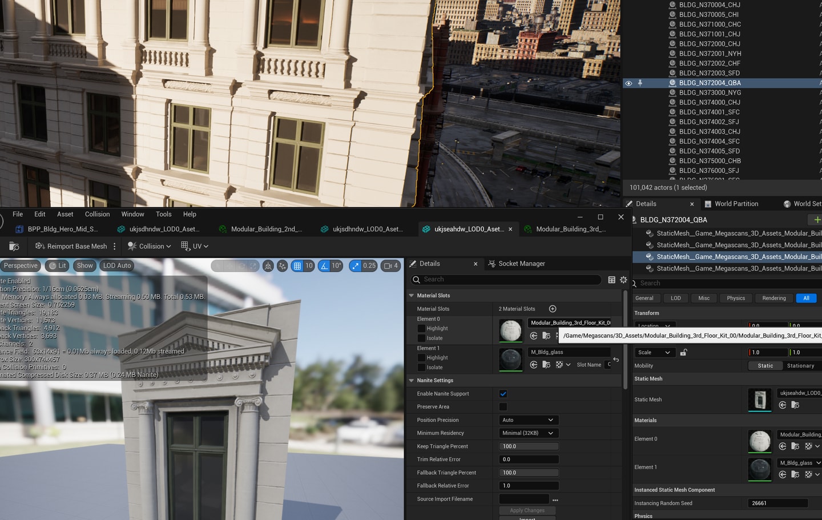The height and width of the screenshot is (520, 822).
Task: Browse to asset in Content Browser toolbar icon
Action: tap(14, 246)
